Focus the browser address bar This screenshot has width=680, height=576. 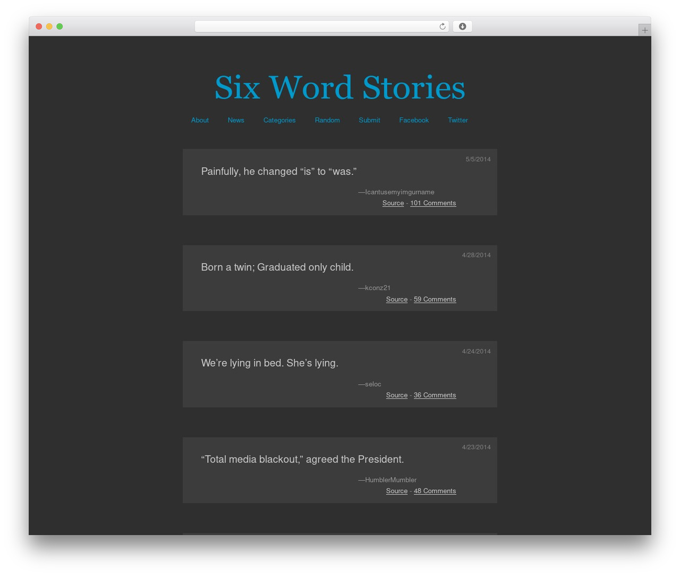tap(321, 27)
